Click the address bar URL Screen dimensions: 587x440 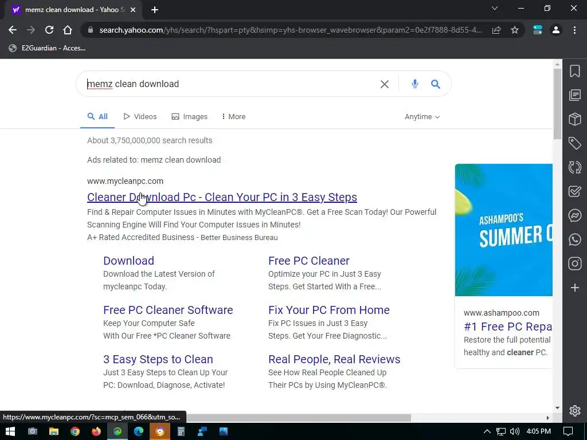[291, 30]
